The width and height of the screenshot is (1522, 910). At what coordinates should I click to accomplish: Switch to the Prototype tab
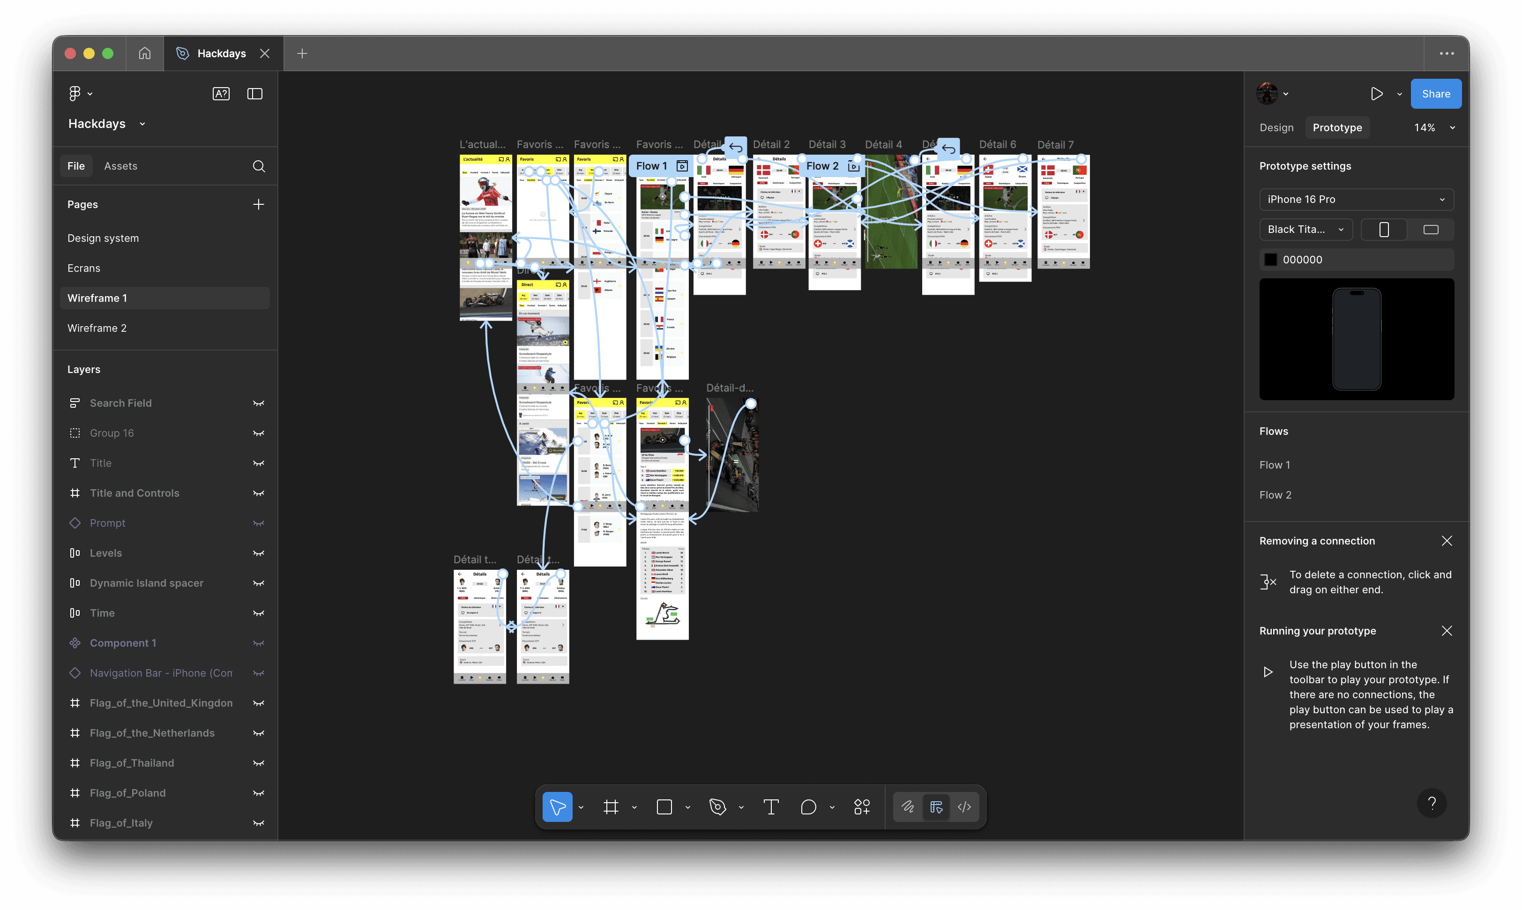tap(1337, 127)
